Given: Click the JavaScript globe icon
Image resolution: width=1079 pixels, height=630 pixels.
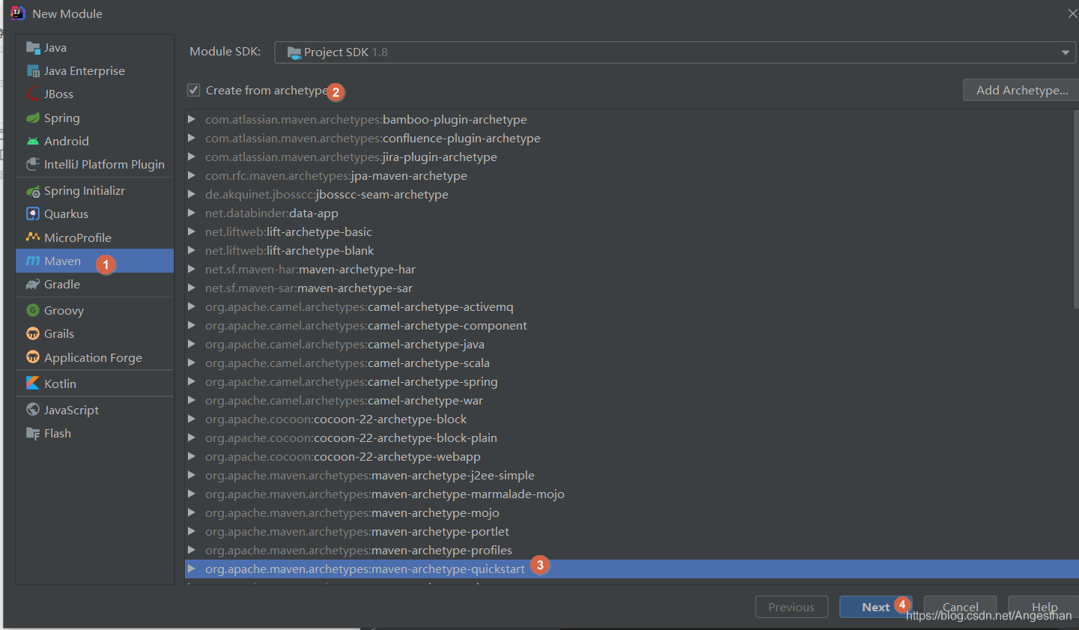Looking at the screenshot, I should pos(33,410).
